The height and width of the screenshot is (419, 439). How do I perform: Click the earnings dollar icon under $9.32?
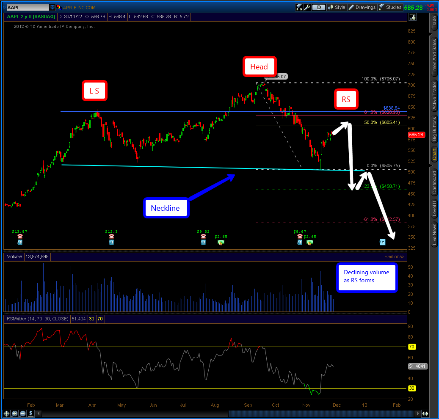203,243
